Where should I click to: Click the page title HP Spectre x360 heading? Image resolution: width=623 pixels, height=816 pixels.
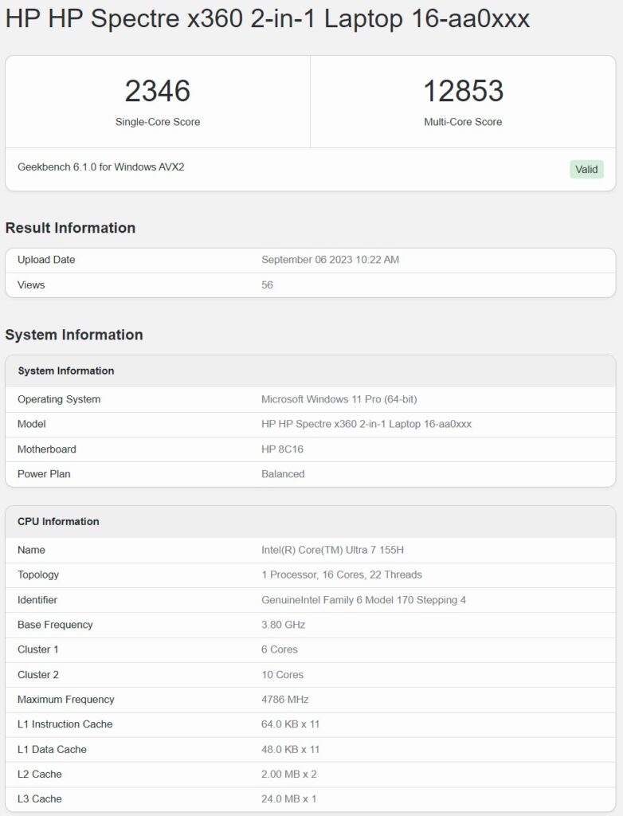268,19
